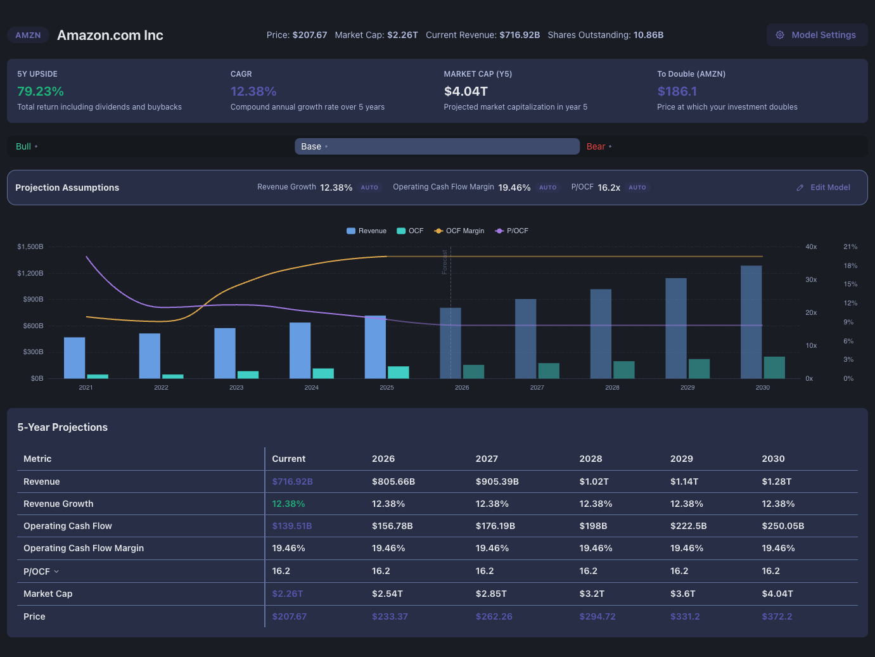Expand the P/OCF row chevron in projections table
The width and height of the screenshot is (875, 657).
tap(55, 571)
